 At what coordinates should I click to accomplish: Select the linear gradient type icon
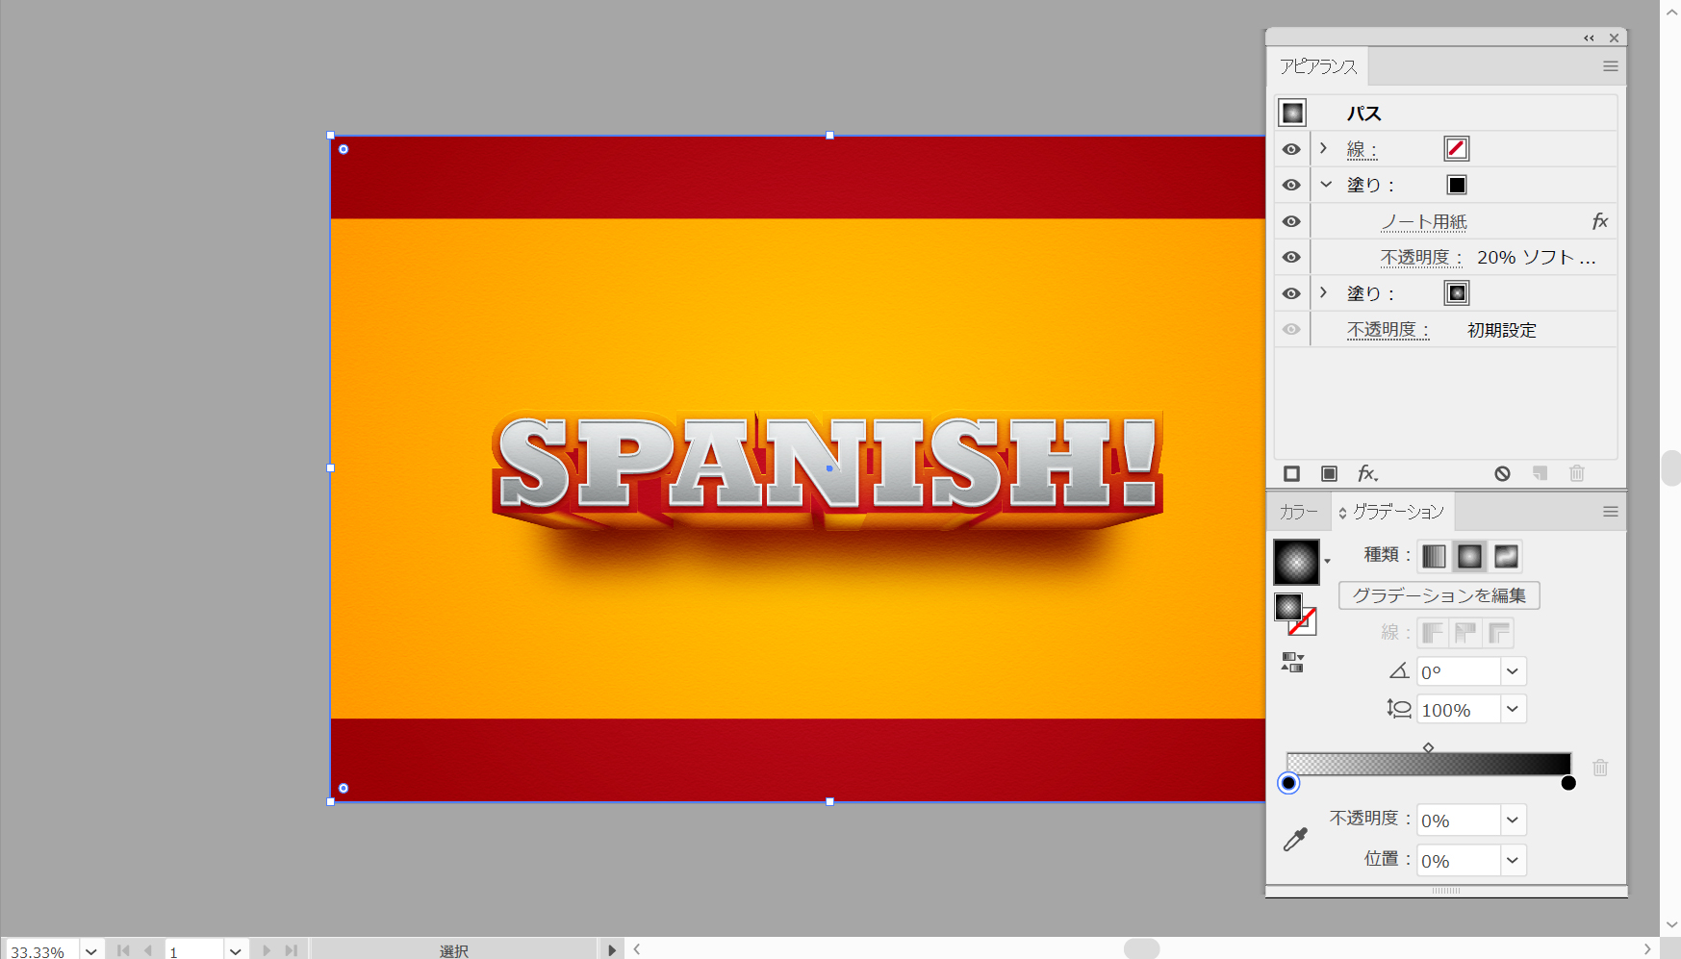click(1434, 556)
